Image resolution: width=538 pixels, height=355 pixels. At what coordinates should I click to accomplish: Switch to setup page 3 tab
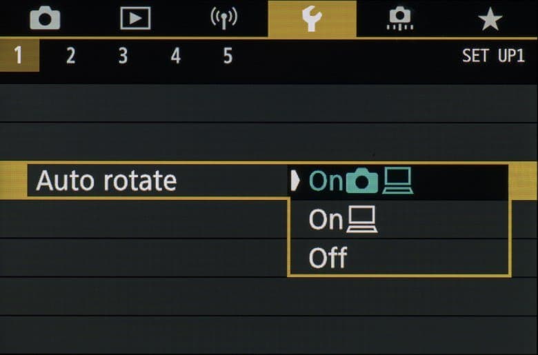pyautogui.click(x=123, y=56)
